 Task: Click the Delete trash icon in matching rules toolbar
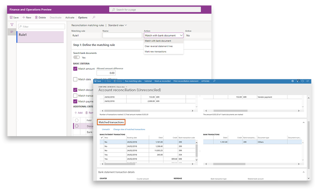tap(36, 17)
